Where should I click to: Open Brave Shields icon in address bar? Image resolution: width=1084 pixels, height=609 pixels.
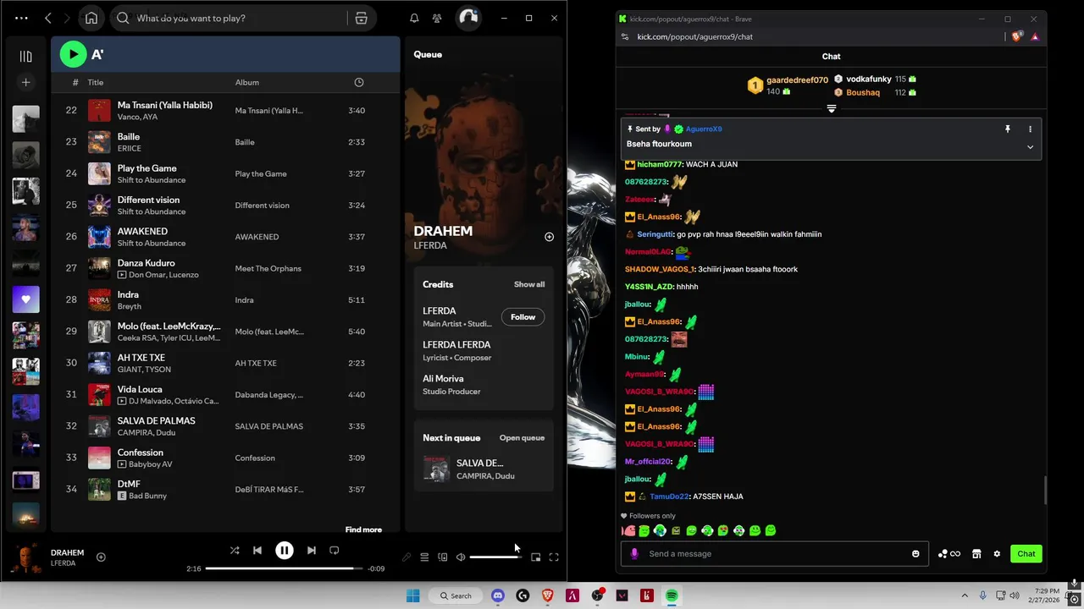point(1017,36)
